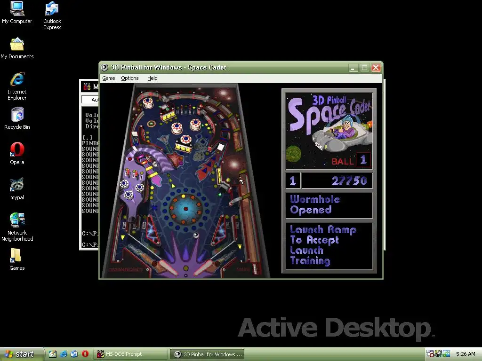This screenshot has width=482, height=361.
Task: Click the player number 1 box
Action: pyautogui.click(x=293, y=181)
